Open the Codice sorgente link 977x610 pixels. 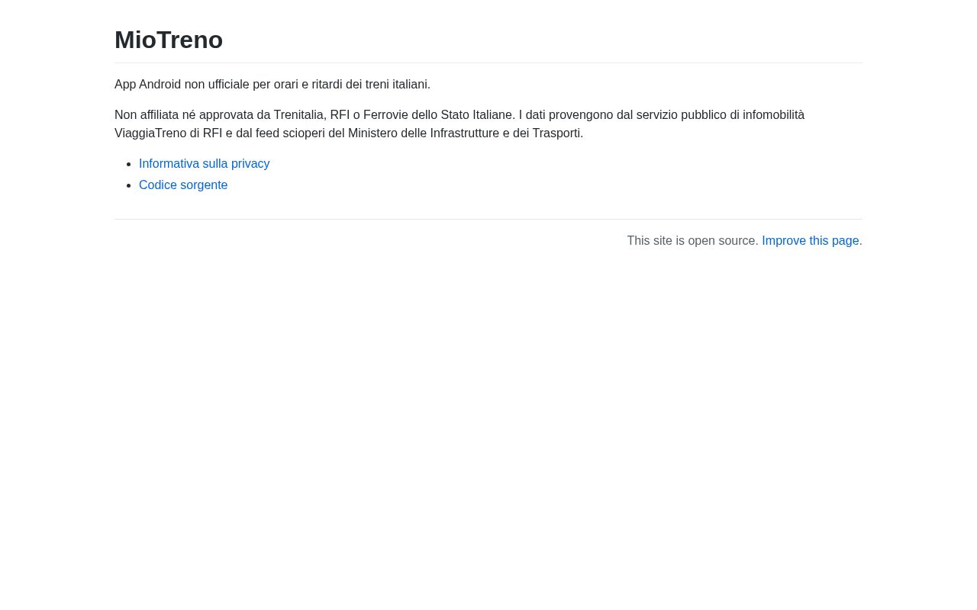183,185
